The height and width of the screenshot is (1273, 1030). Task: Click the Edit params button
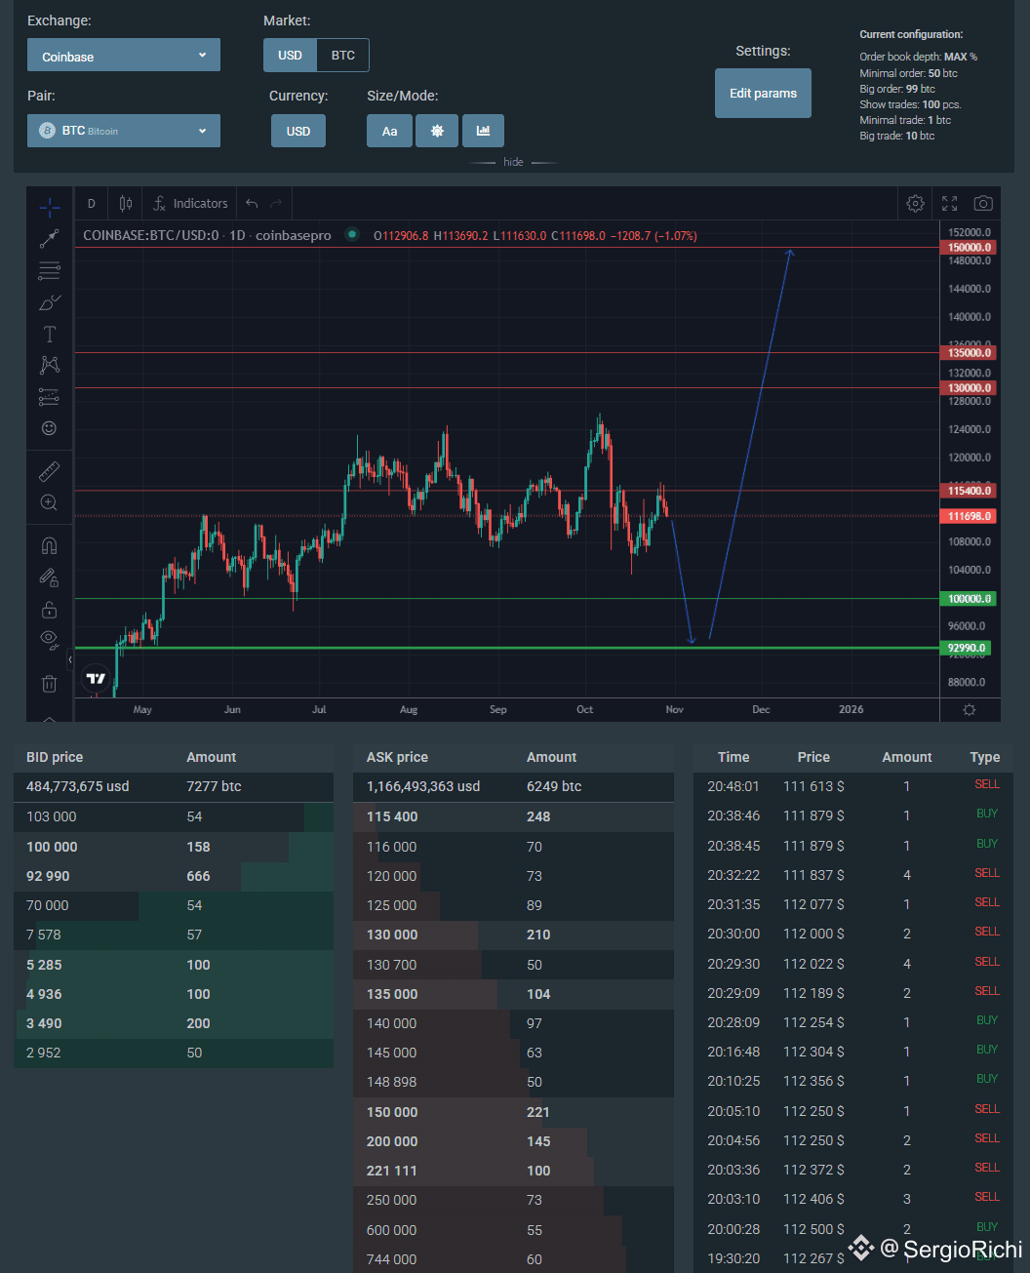(763, 94)
